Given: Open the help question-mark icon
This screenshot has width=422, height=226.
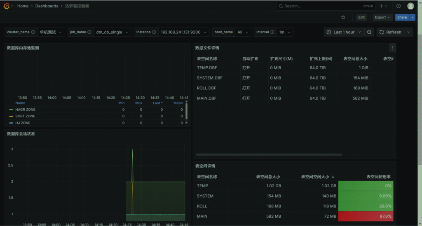Looking at the screenshot, I should point(399,6).
